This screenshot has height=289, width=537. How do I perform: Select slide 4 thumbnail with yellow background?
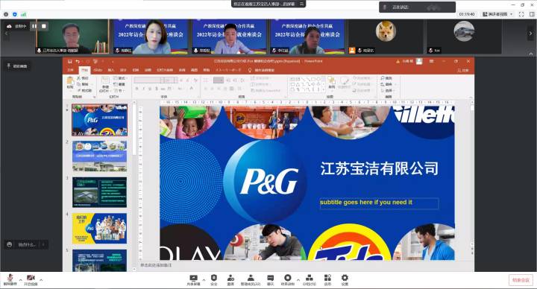tap(99, 228)
